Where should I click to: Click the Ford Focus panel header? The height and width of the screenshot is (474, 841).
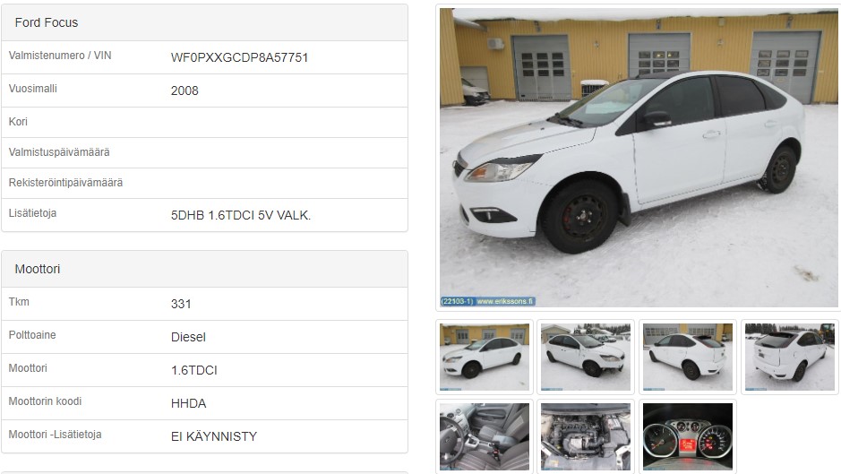click(204, 22)
